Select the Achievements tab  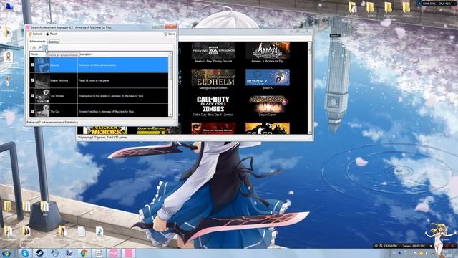coord(37,42)
